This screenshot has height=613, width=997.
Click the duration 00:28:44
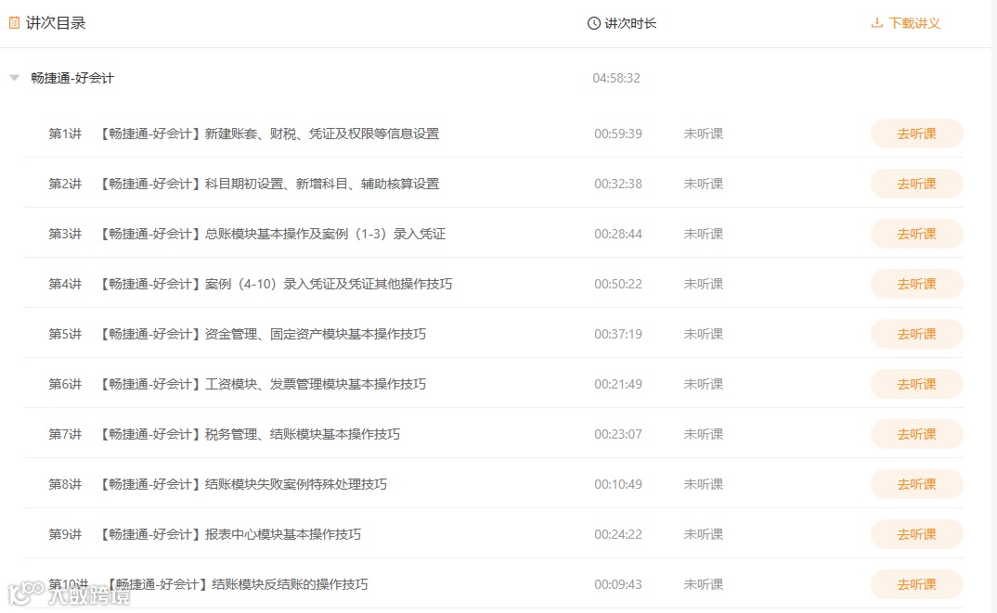point(618,234)
